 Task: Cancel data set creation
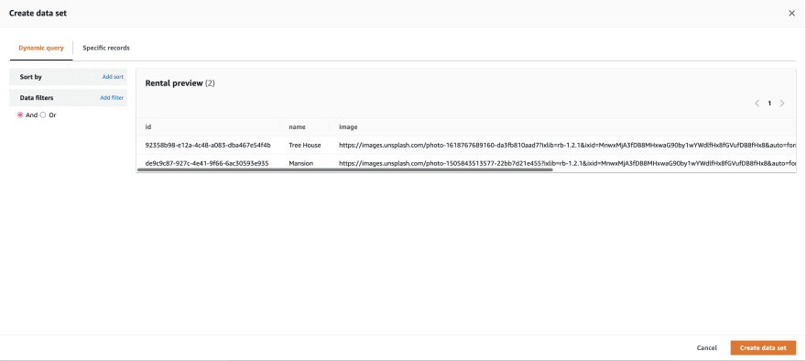click(707, 347)
